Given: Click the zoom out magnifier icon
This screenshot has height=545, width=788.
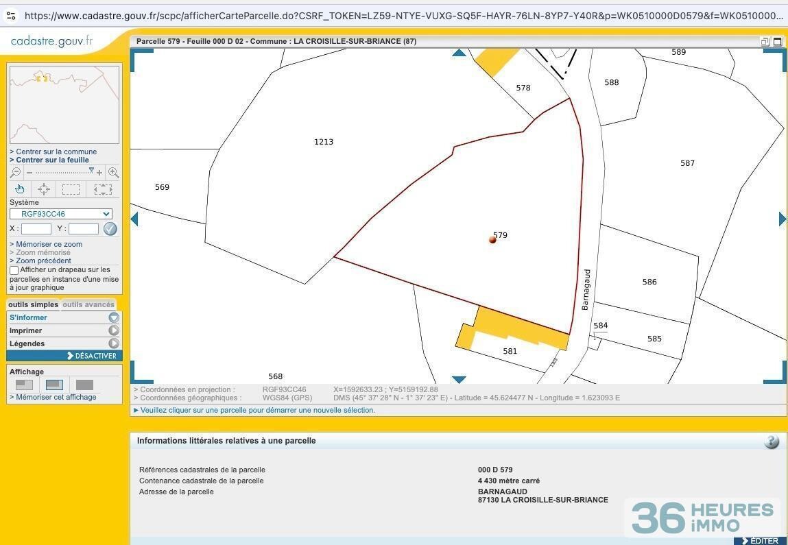Looking at the screenshot, I should (x=15, y=173).
